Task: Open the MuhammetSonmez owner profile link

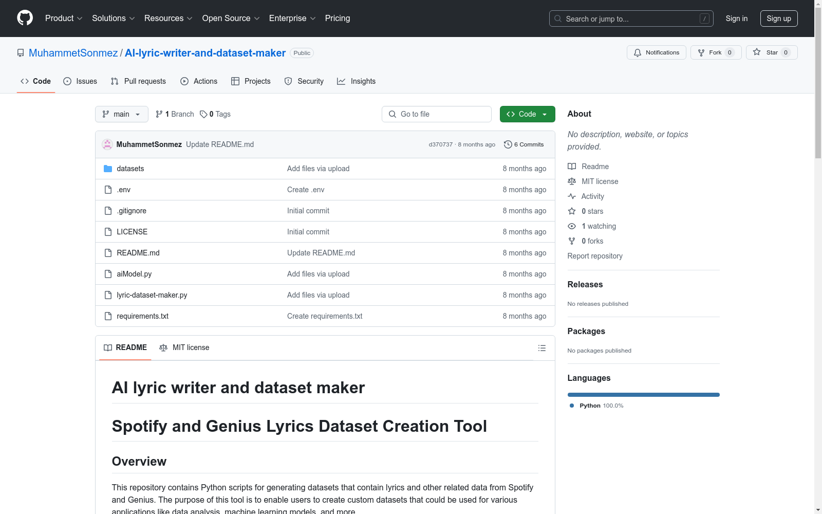Action: (x=73, y=53)
